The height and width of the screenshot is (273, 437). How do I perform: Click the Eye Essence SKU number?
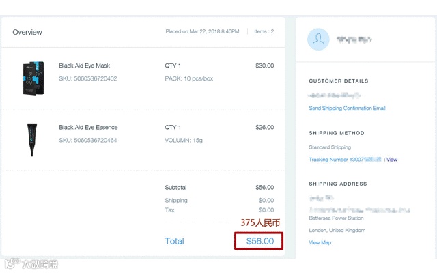(88, 140)
